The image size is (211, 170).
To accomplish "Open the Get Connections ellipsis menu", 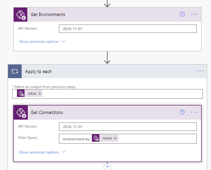I will [194, 112].
